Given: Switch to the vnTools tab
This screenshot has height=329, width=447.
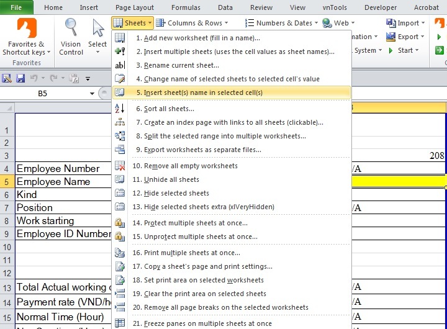Looking at the screenshot, I should point(335,7).
